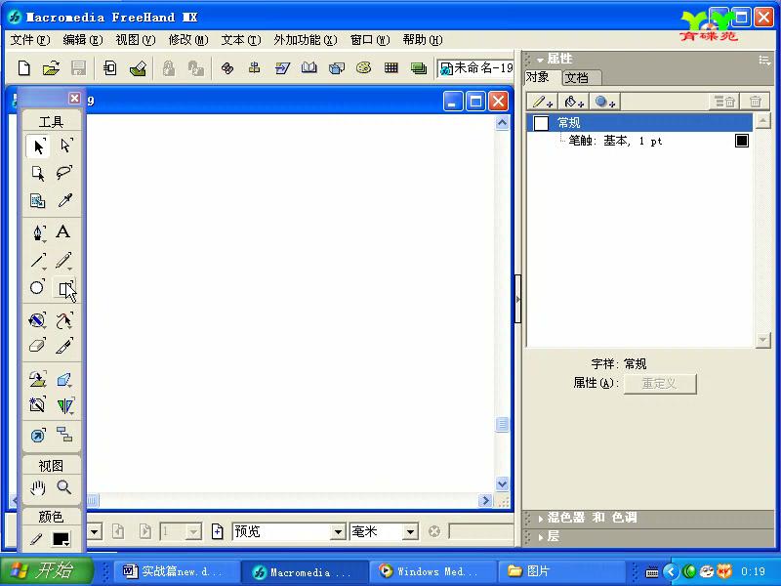Open the 预览 view mode dropdown

click(x=338, y=532)
